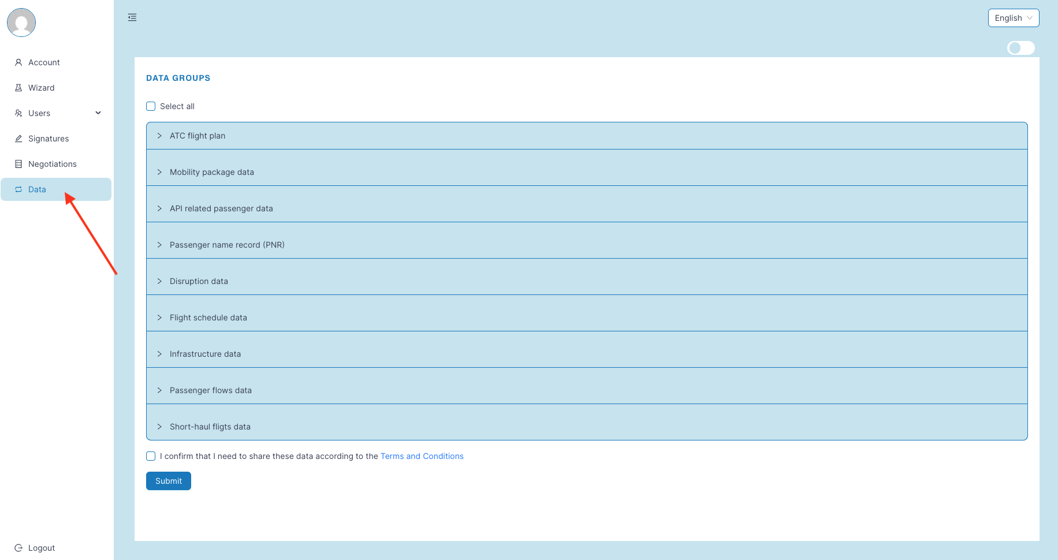1058x560 pixels.
Task: Open the Signatures section from sidebar
Action: point(49,138)
